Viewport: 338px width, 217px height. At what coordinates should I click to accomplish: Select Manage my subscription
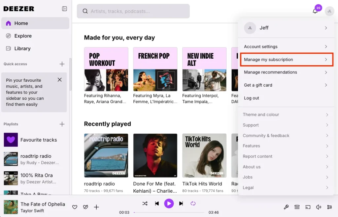click(x=287, y=60)
